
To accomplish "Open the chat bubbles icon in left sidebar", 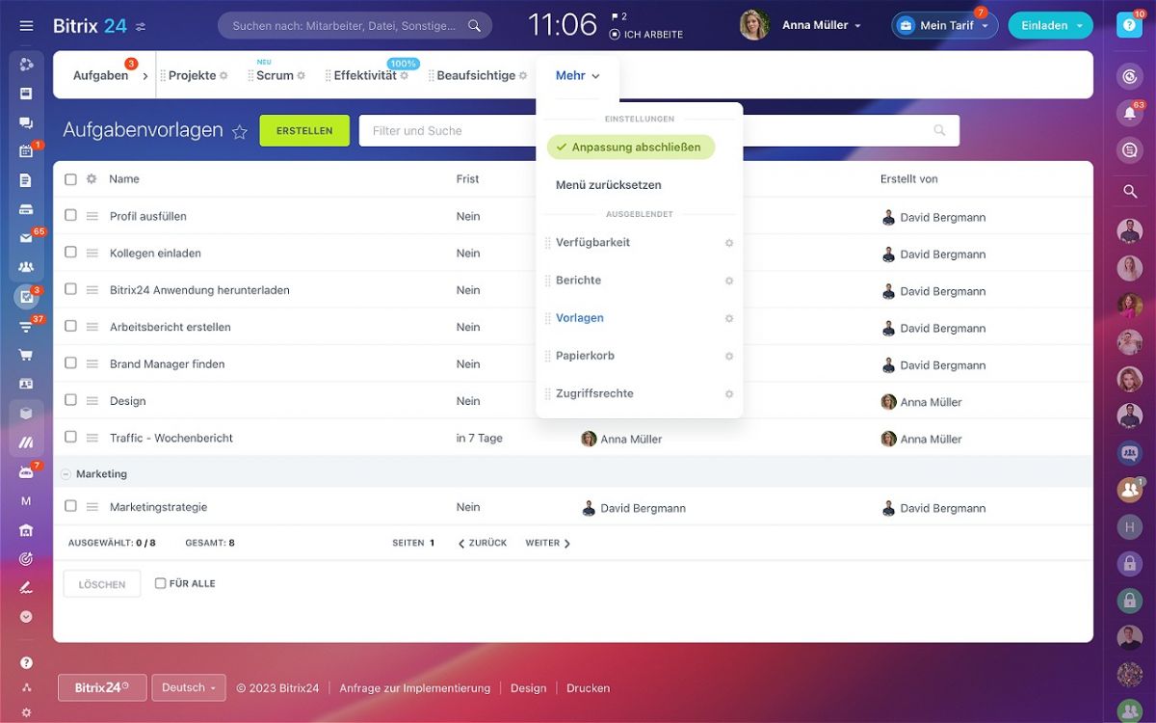I will pyautogui.click(x=26, y=122).
